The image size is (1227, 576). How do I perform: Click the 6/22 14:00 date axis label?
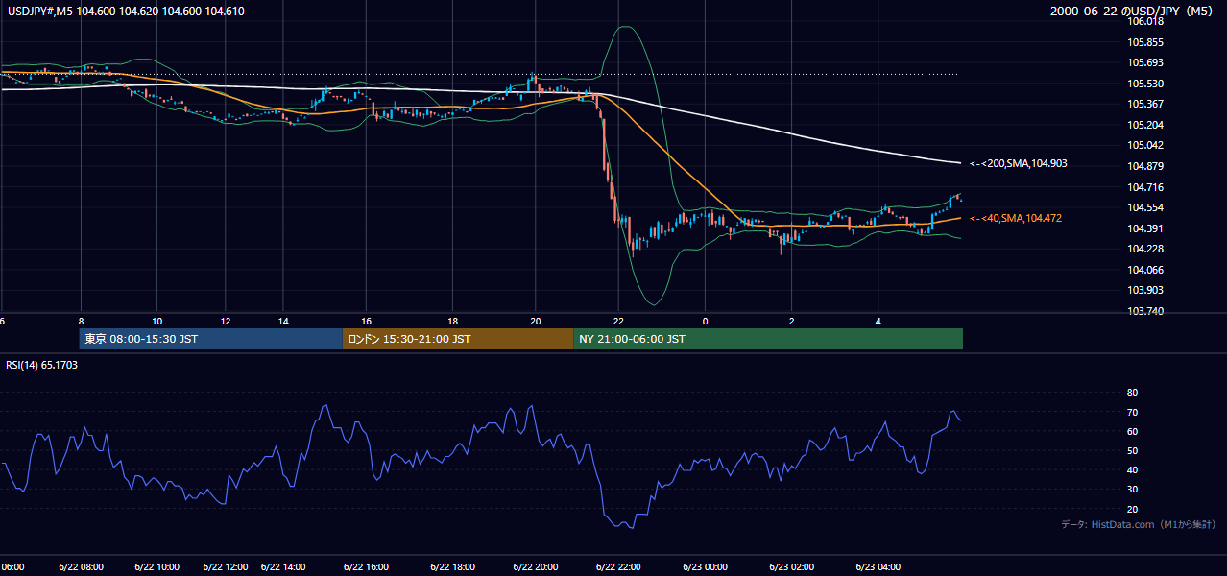pos(283,566)
